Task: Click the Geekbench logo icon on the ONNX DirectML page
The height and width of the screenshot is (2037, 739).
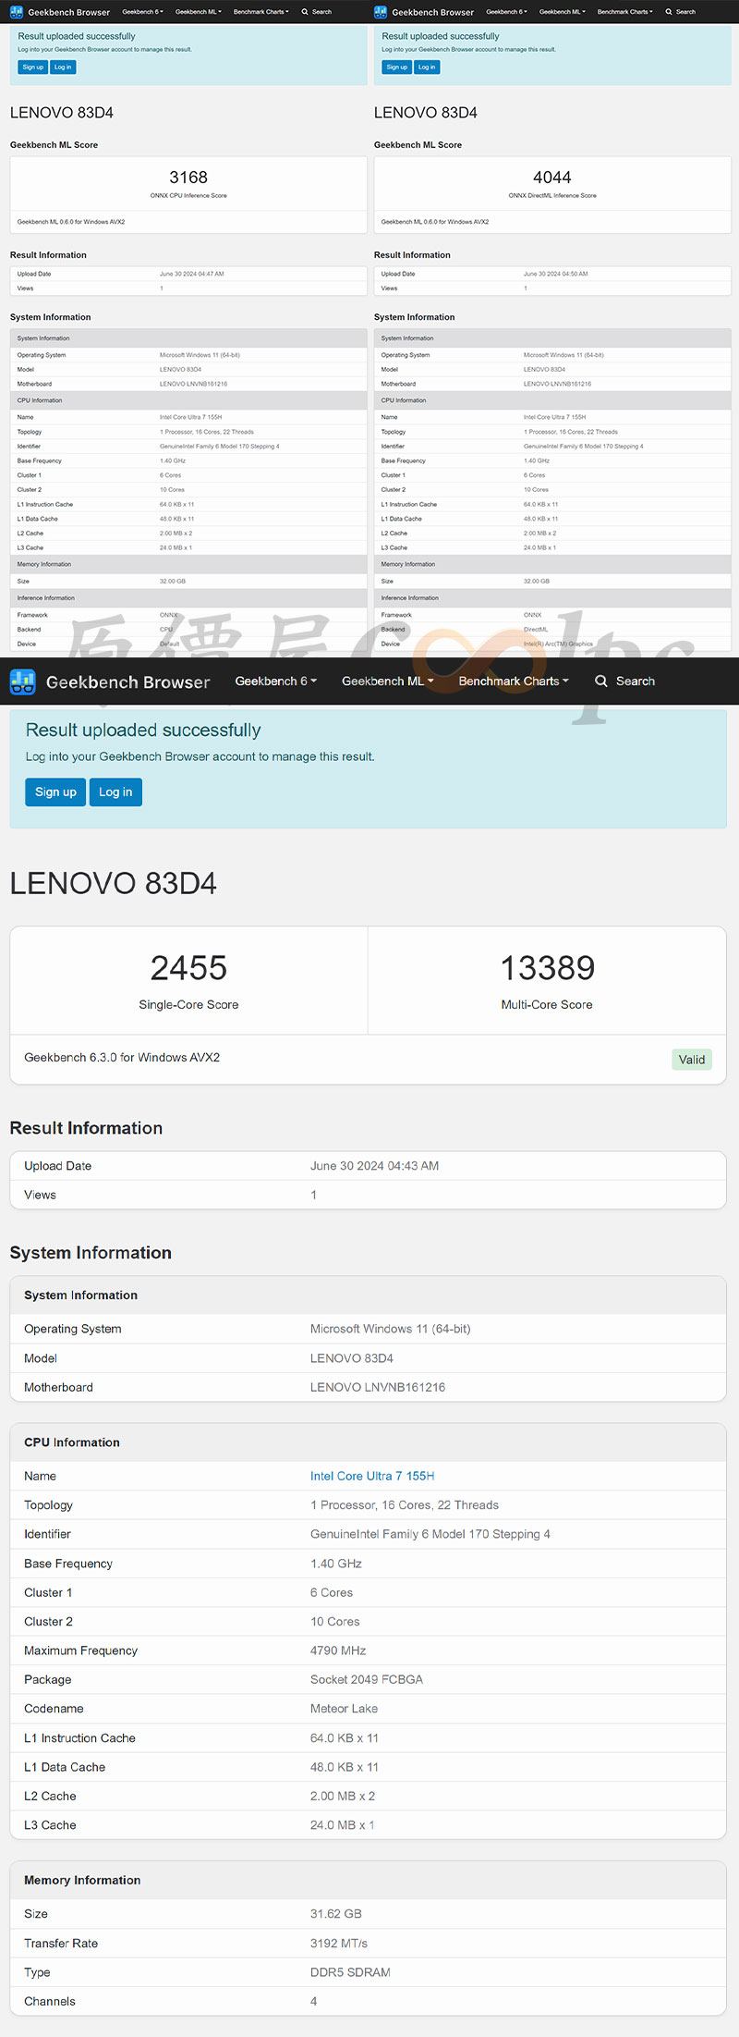Action: pos(381,12)
